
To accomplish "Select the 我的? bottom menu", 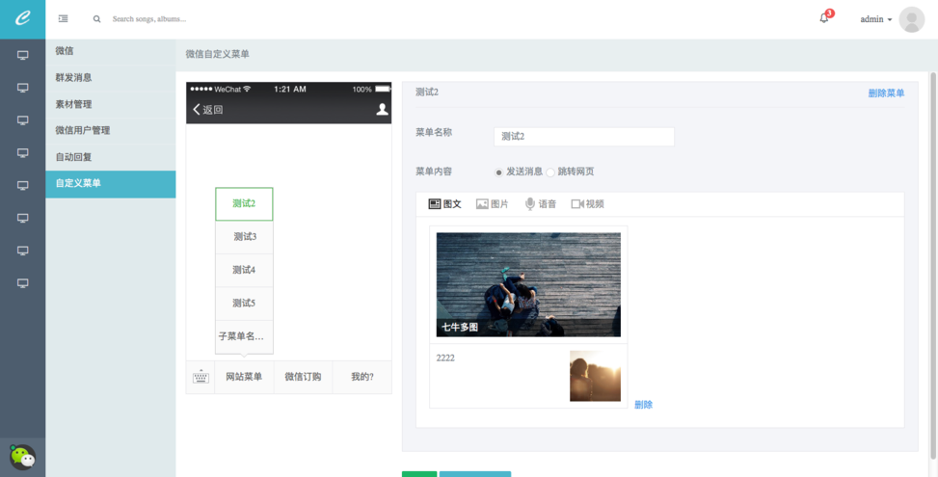I will (362, 377).
